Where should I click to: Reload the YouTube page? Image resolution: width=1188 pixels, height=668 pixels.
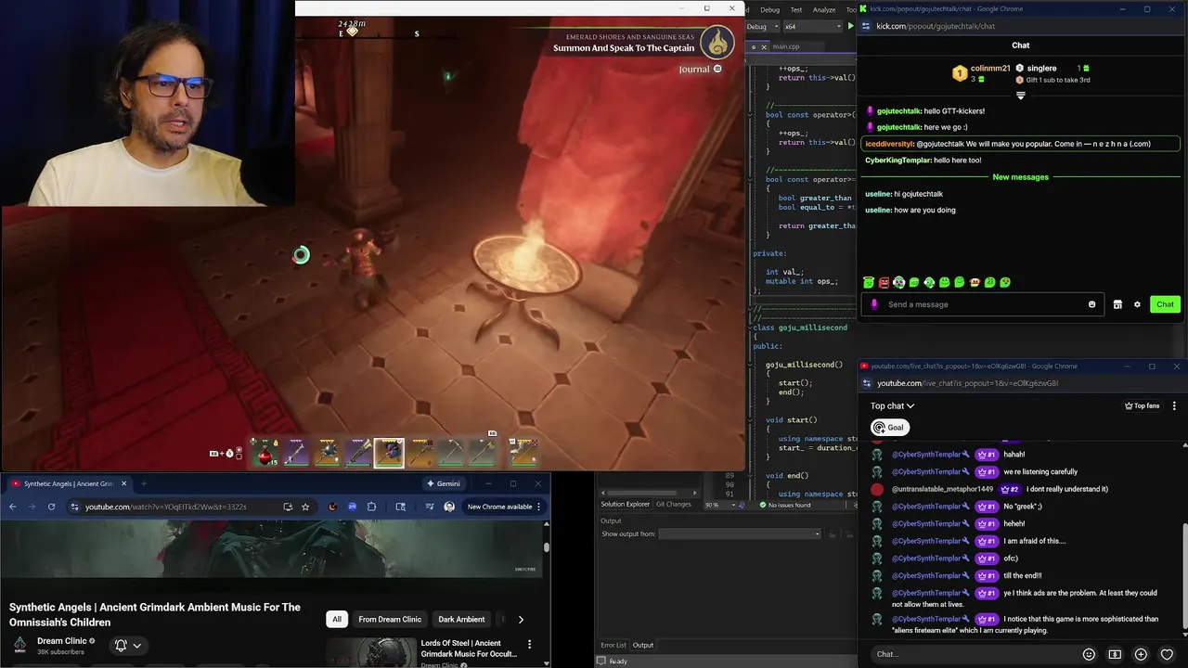(x=51, y=507)
